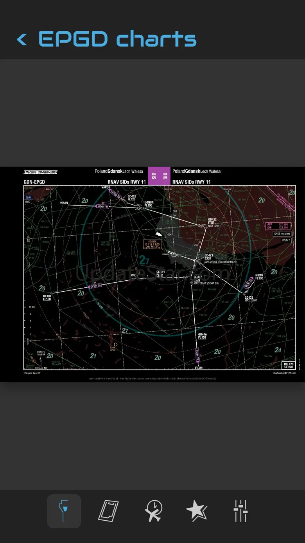Tap the 'EPGD charts' page title

pyautogui.click(x=117, y=39)
